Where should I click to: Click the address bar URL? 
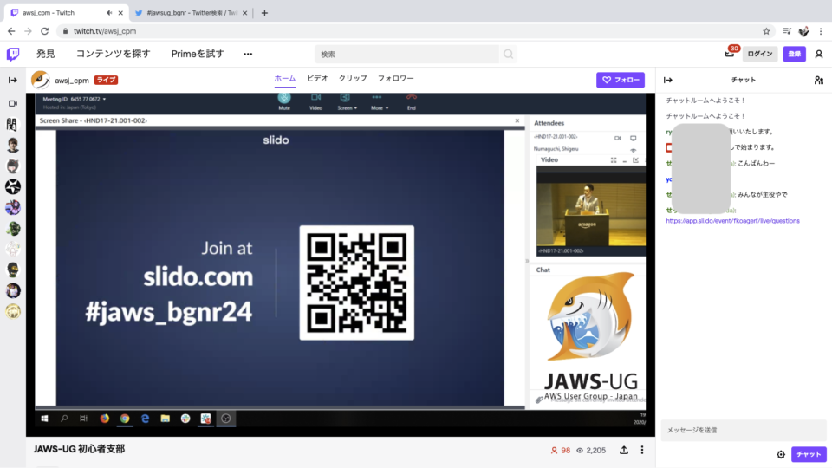[x=105, y=31]
